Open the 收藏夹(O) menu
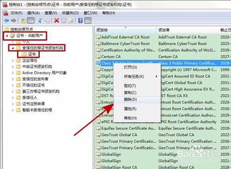Image resolution: width=231 pixels, height=169 pixels. [x=70, y=13]
